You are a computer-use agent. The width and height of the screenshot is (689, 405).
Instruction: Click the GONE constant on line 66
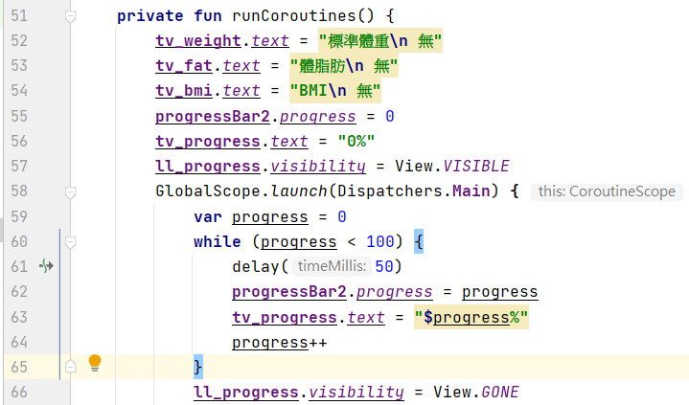coord(500,393)
